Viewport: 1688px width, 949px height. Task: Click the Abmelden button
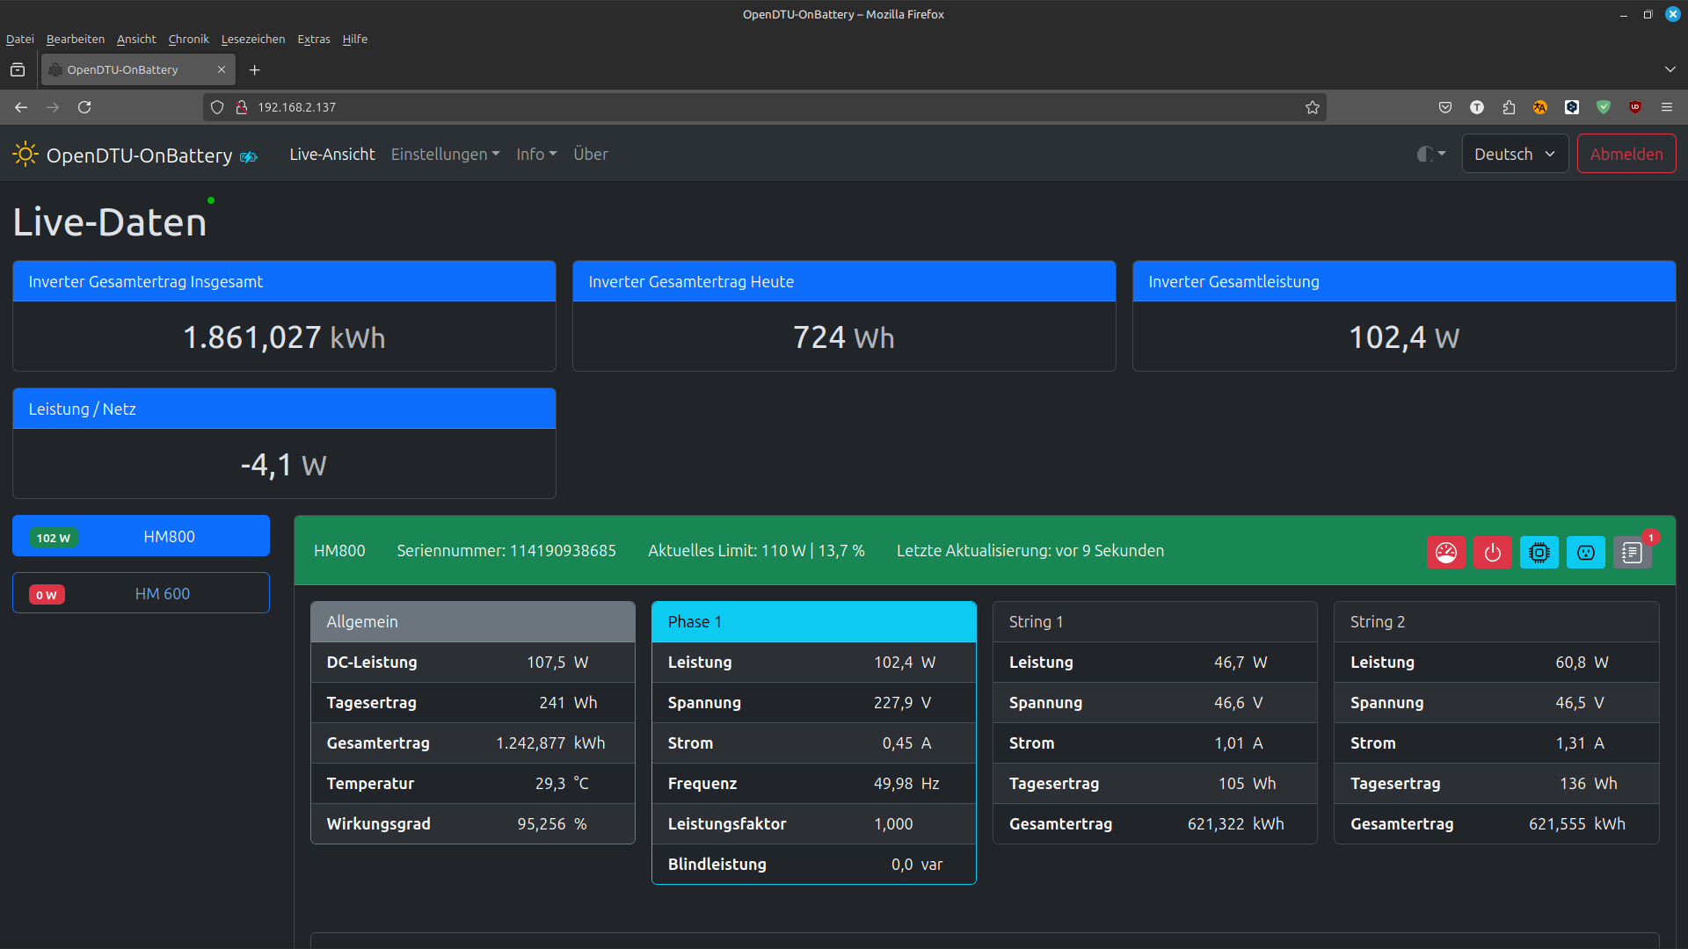pos(1626,154)
